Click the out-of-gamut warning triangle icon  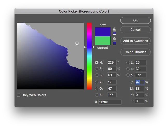click(114, 29)
